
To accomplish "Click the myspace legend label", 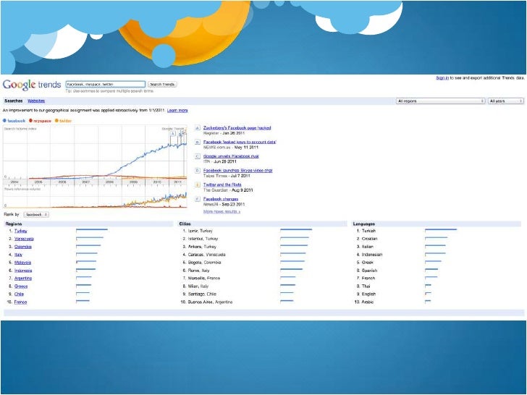I will pyautogui.click(x=42, y=121).
